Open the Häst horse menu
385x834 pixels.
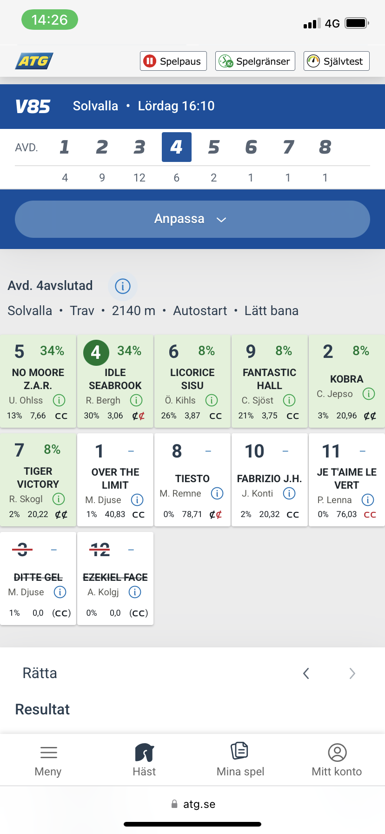coord(144,760)
